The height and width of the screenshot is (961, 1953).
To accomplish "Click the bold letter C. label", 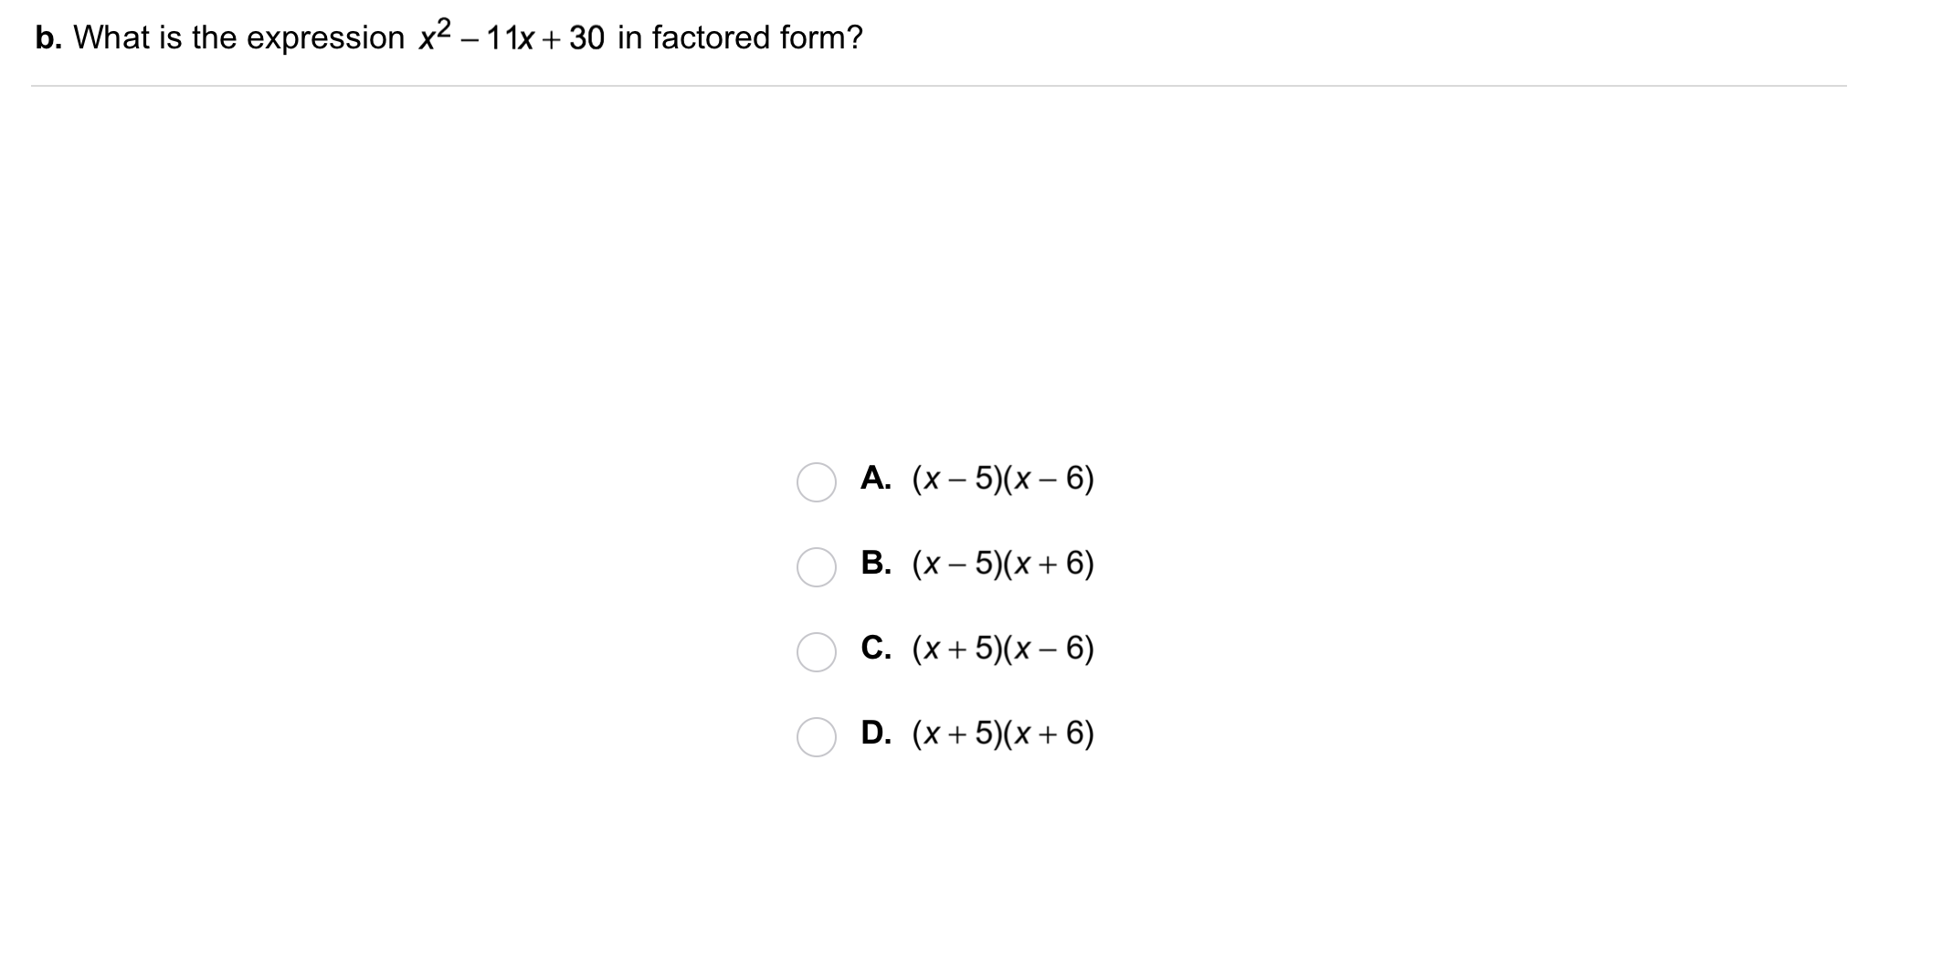I will coord(875,648).
